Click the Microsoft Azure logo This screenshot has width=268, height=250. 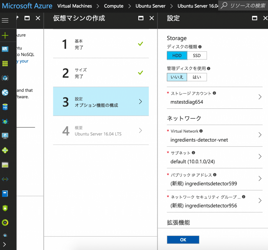(27, 6)
